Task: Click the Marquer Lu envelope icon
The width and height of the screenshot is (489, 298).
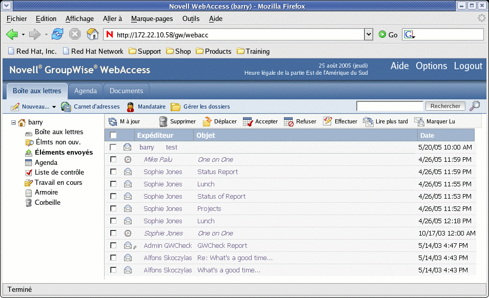Action: (419, 122)
